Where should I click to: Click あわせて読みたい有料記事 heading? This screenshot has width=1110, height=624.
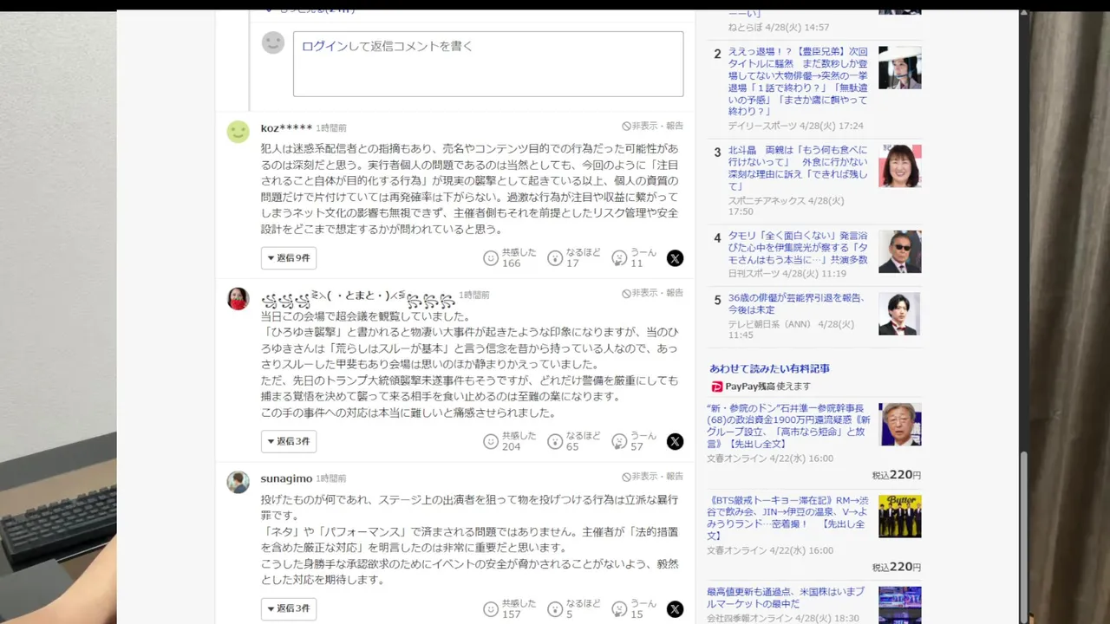(769, 368)
